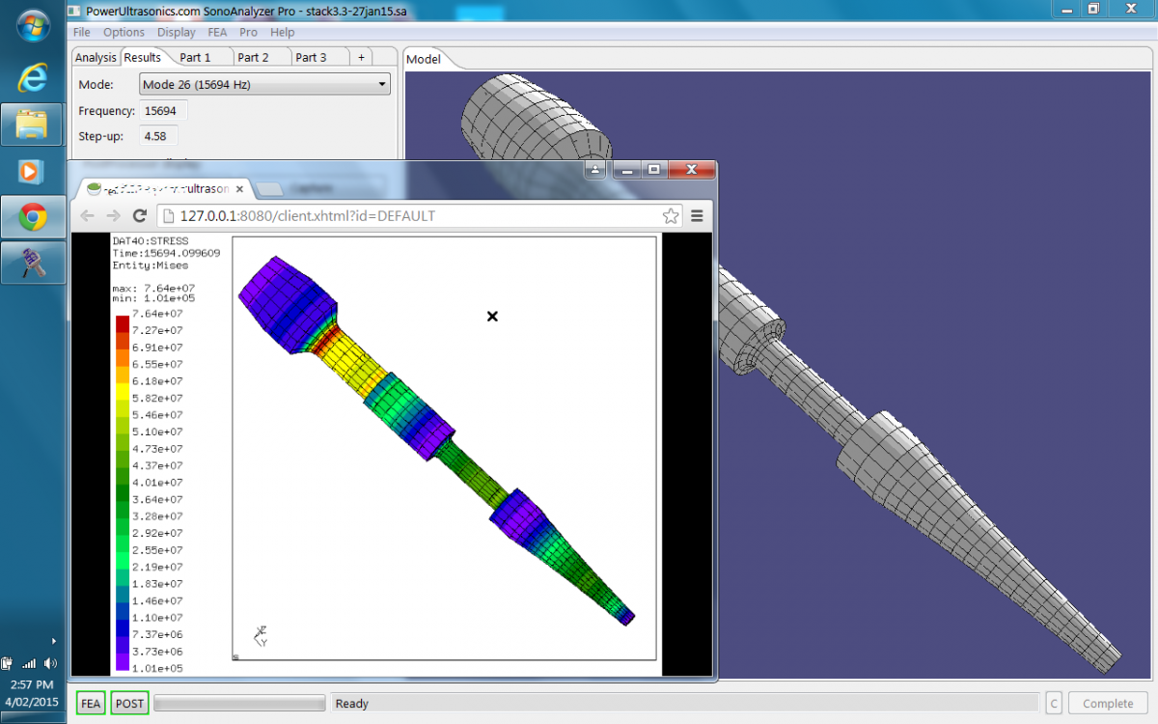Click the Time:15694.099609 text
The image size is (1158, 724).
coord(166,253)
